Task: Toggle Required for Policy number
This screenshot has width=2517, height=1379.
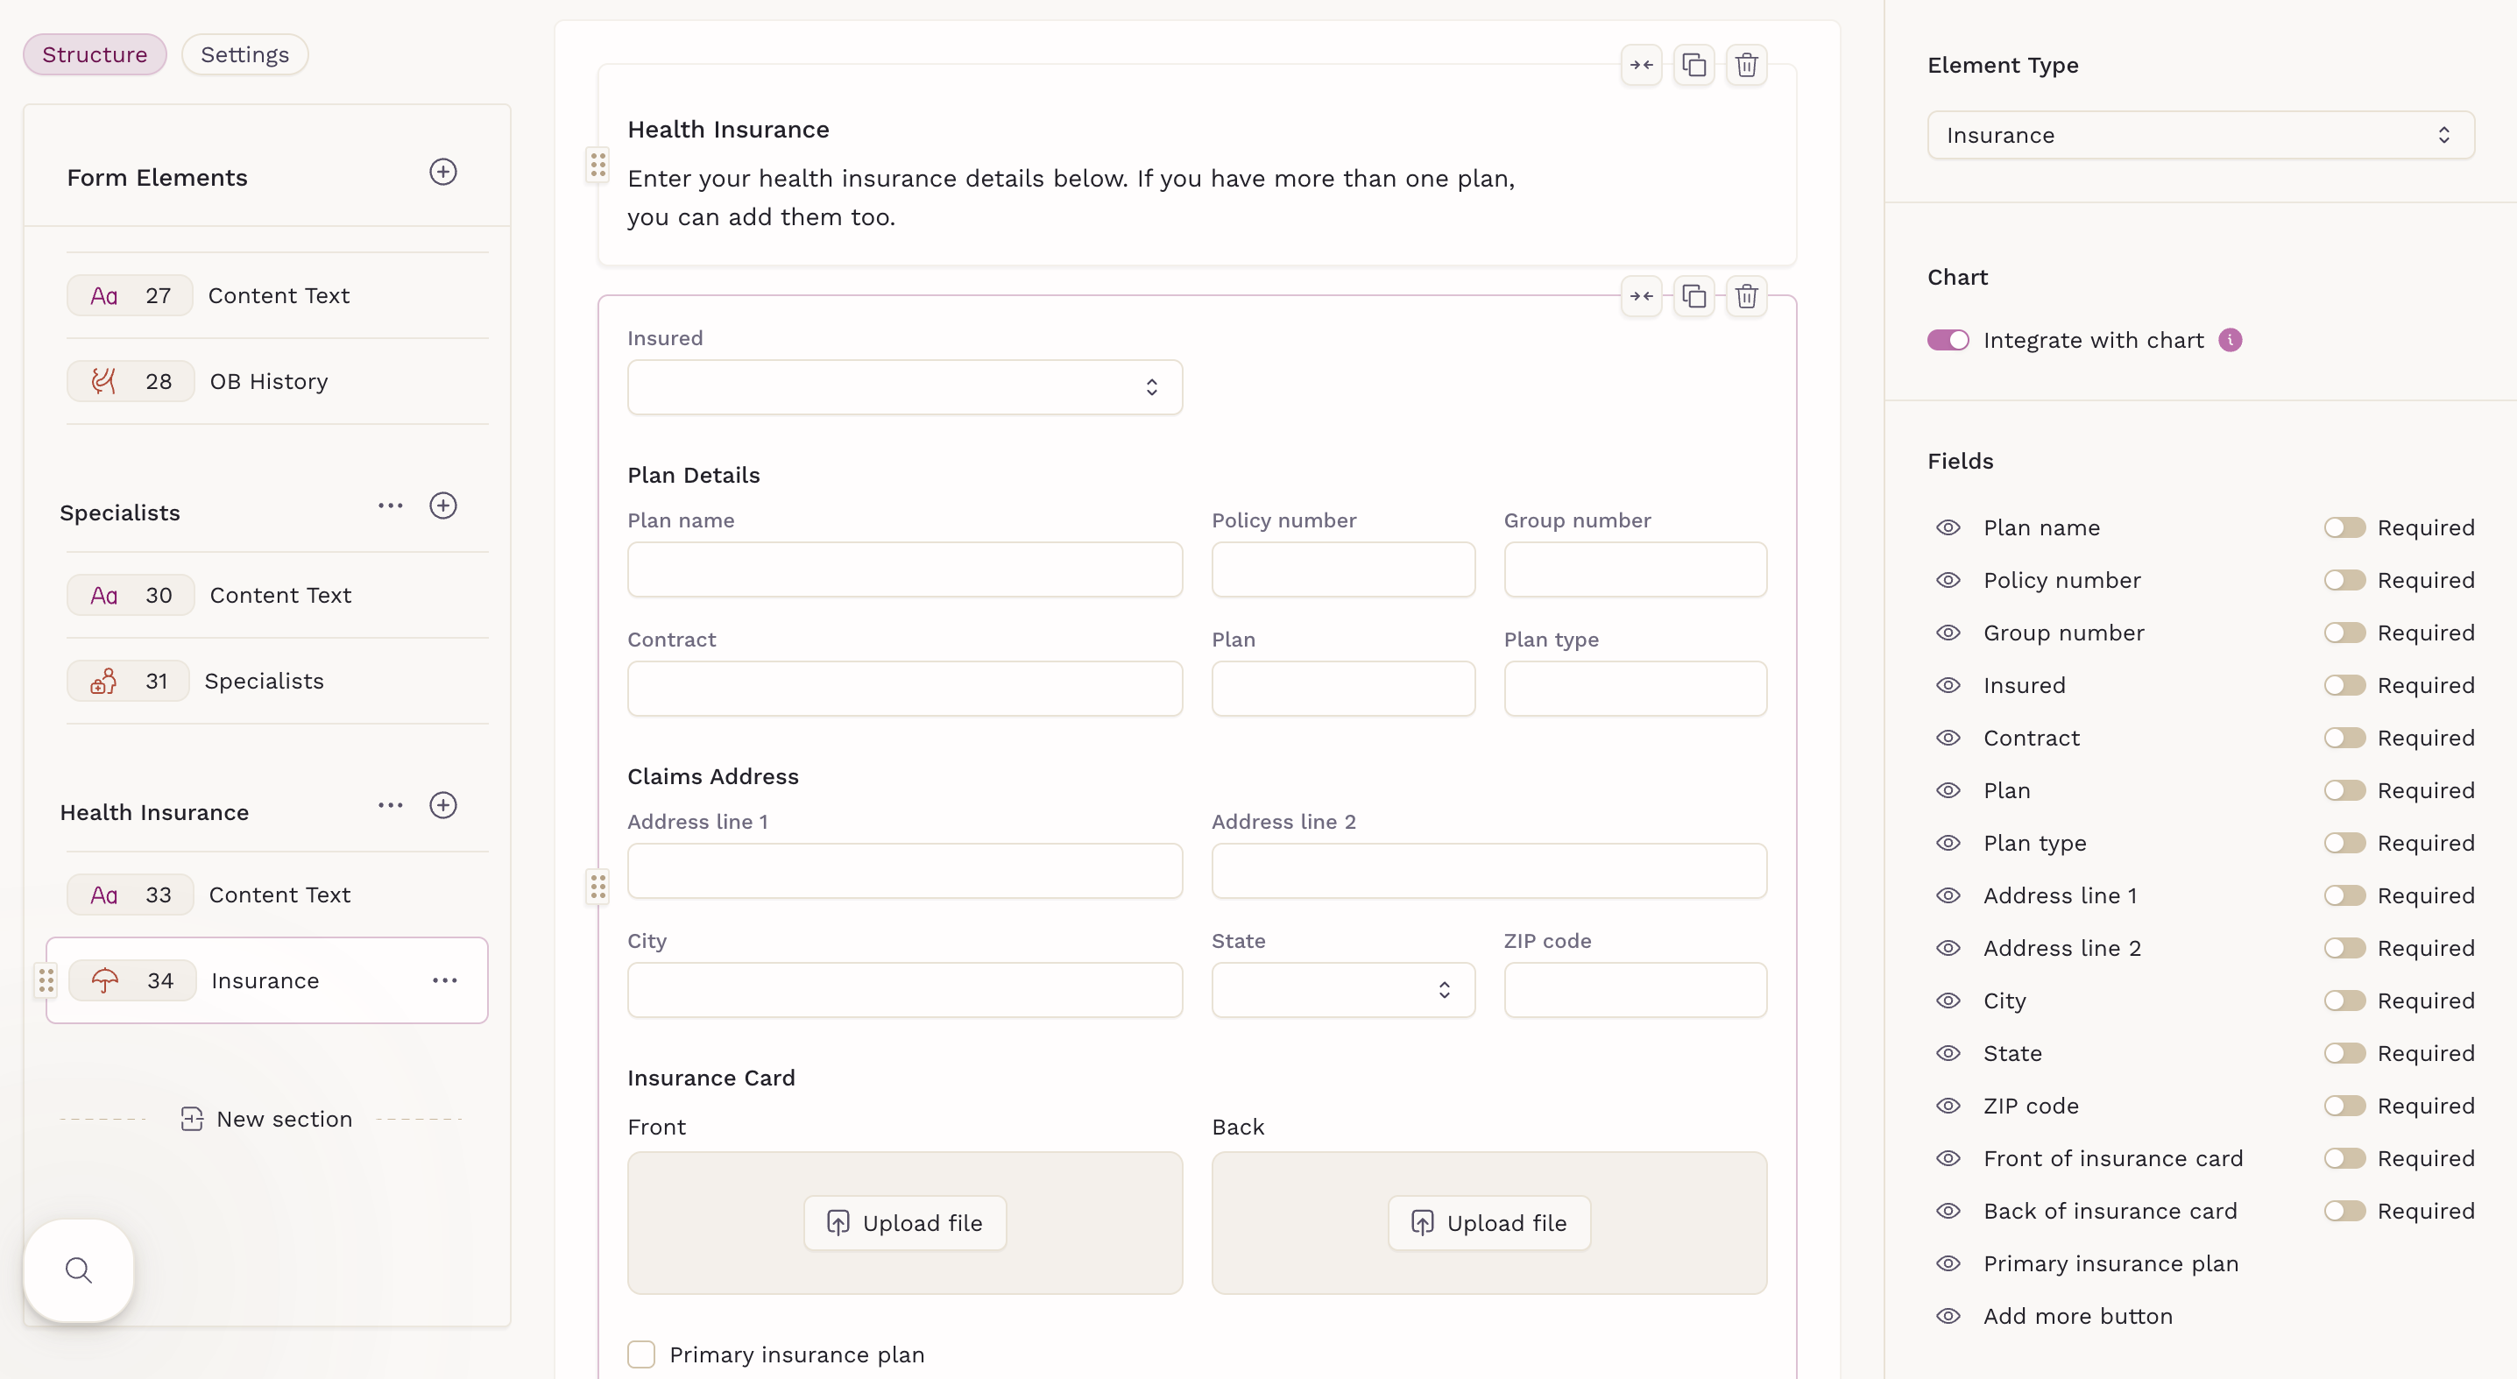Action: 2344,581
